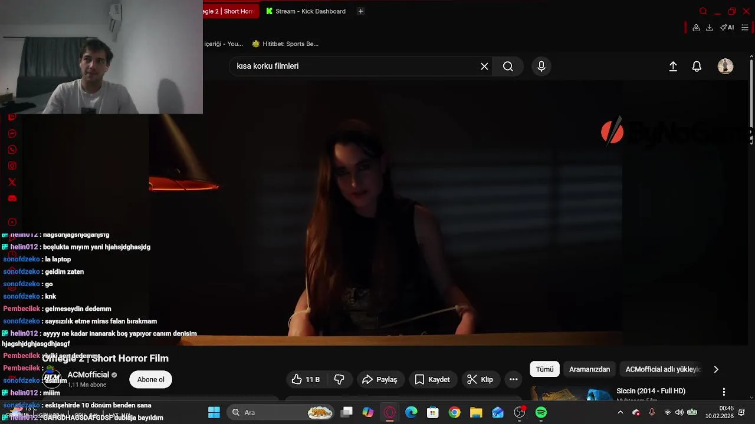The width and height of the screenshot is (755, 424).
Task: Subscribe with Abone ol button
Action: point(150,380)
